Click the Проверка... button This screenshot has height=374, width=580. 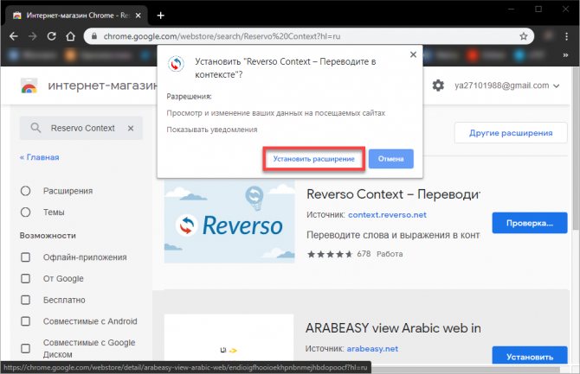529,223
